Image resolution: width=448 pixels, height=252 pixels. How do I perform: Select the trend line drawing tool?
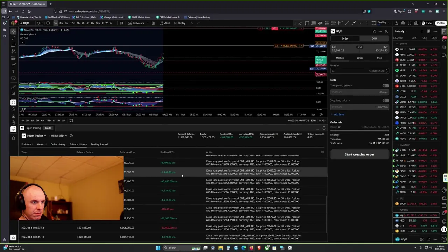click(x=13, y=38)
